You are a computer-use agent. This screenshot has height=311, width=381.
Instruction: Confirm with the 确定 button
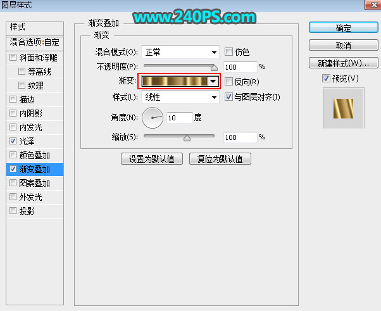coord(343,27)
